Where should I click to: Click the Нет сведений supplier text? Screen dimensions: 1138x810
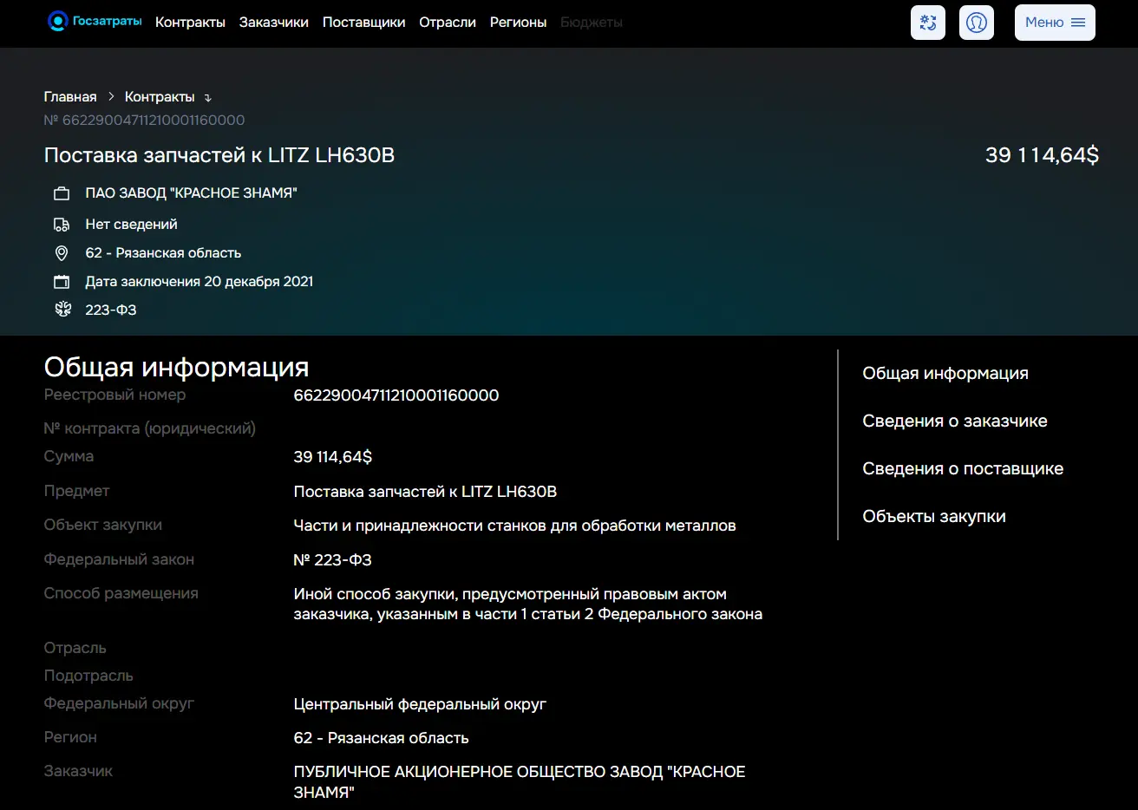(x=131, y=225)
